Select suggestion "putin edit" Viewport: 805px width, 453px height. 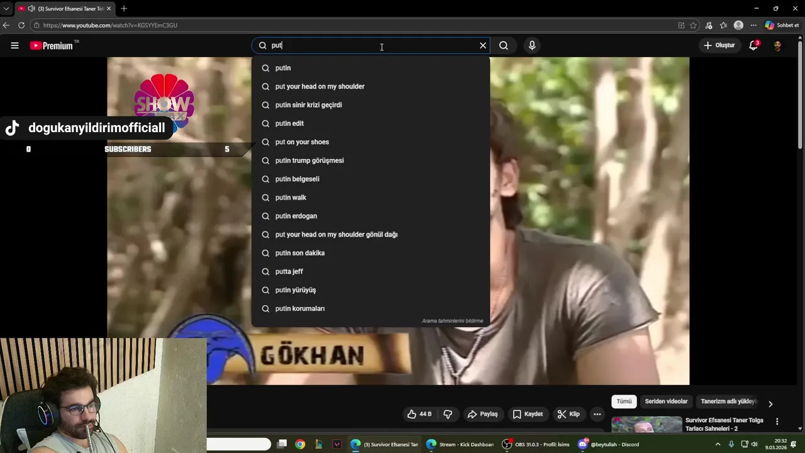click(370, 123)
